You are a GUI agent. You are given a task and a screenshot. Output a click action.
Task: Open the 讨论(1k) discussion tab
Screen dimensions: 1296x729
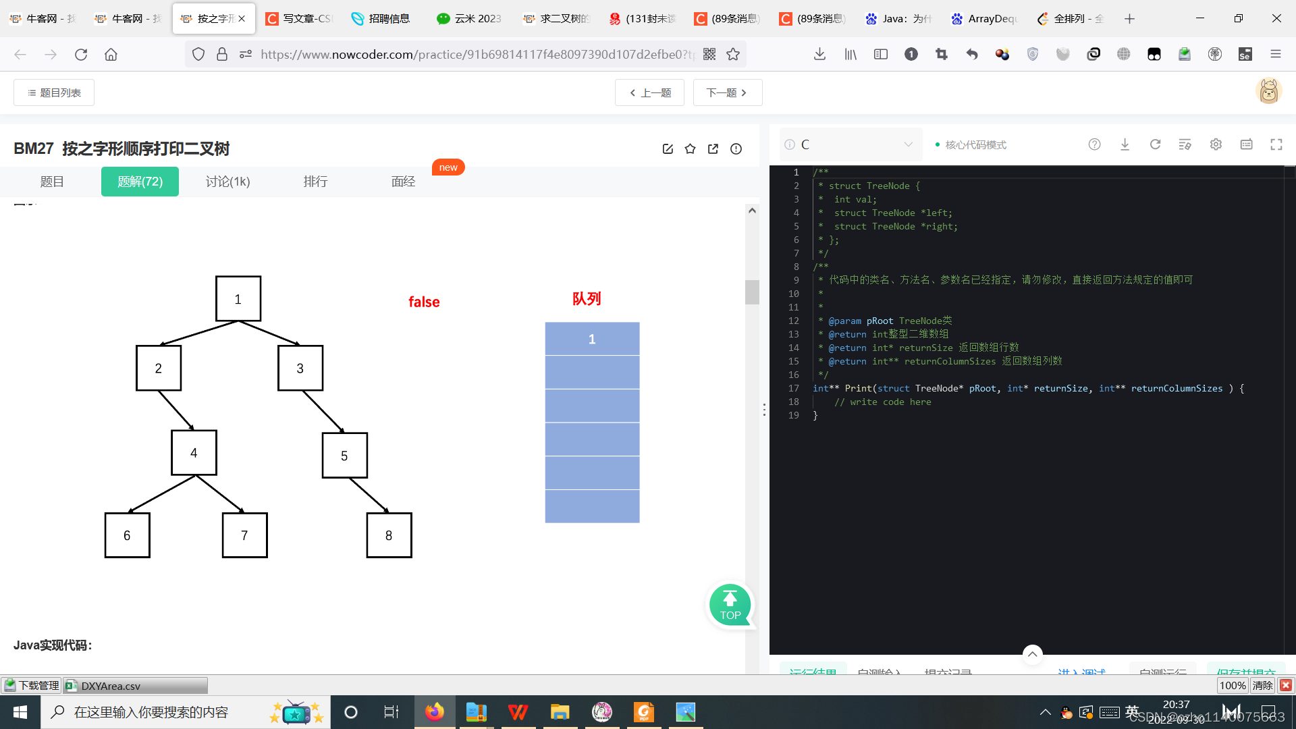227,182
